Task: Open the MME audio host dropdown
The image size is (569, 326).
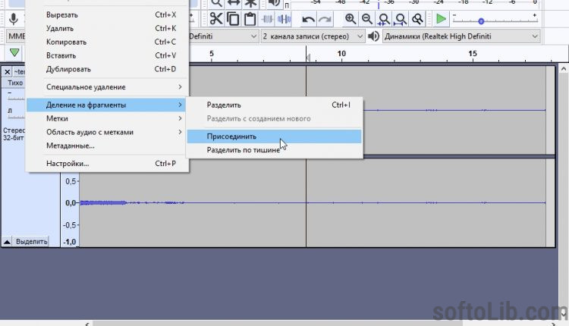Action: (17, 36)
